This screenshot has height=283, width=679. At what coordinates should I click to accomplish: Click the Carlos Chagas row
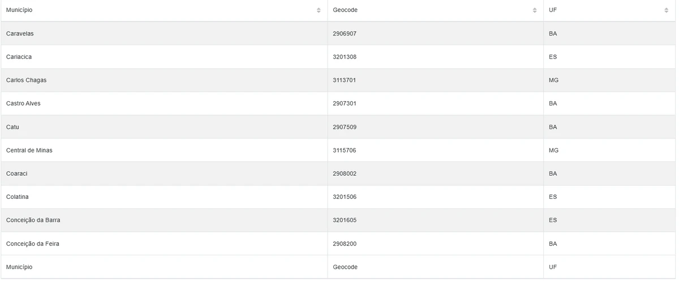coord(26,80)
